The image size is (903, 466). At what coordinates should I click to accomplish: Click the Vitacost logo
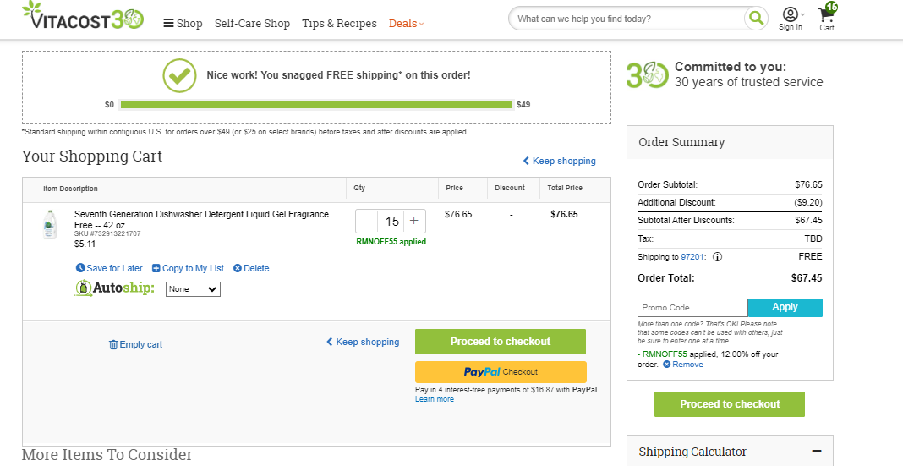click(83, 16)
